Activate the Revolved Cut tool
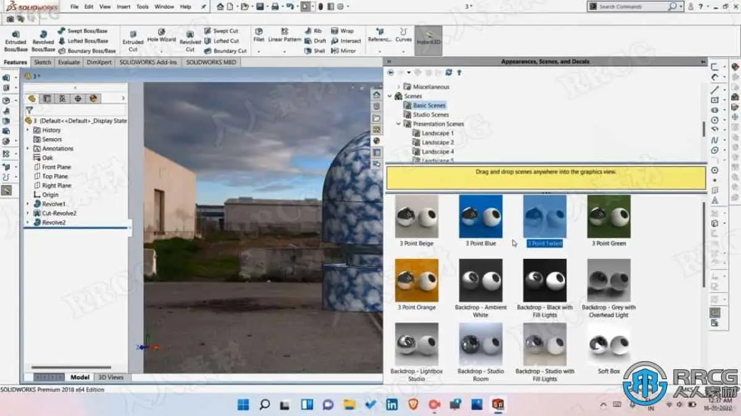 tap(190, 41)
